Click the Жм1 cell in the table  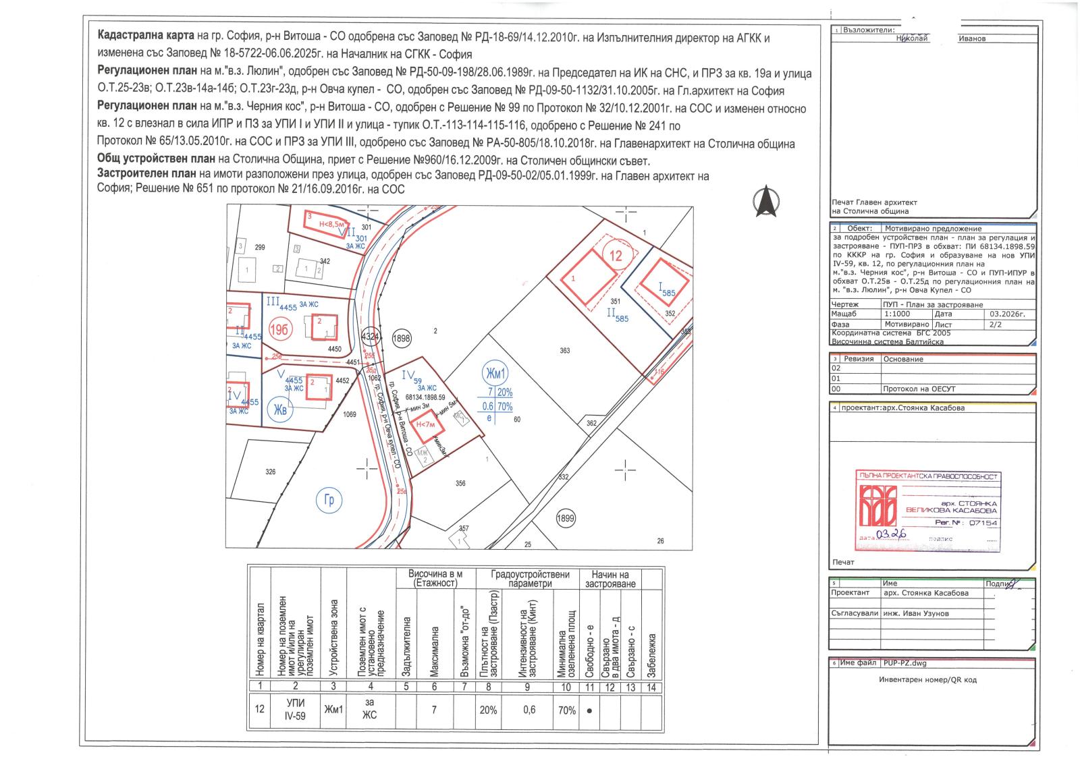pos(333,710)
